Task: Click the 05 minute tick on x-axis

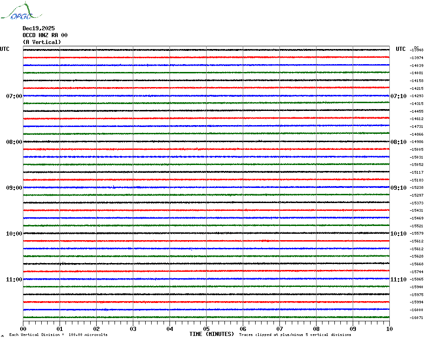Action: coord(206,329)
